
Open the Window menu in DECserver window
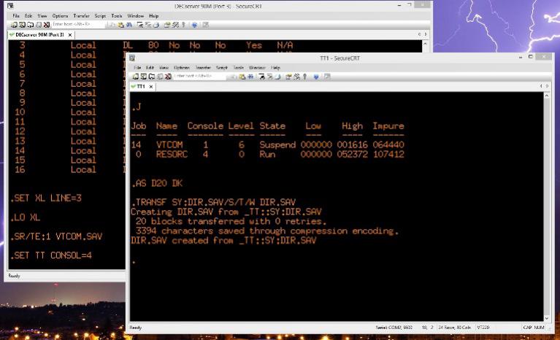pyautogui.click(x=135, y=15)
